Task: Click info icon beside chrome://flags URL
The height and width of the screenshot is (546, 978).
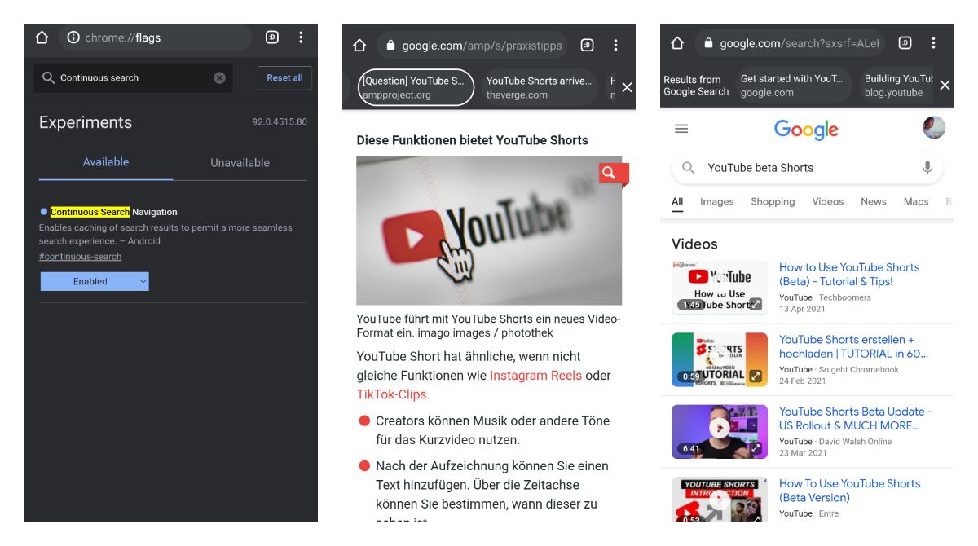Action: pyautogui.click(x=73, y=37)
